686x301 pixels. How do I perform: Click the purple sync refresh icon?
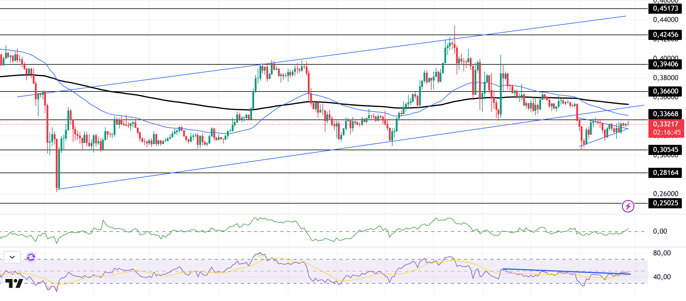(x=31, y=257)
